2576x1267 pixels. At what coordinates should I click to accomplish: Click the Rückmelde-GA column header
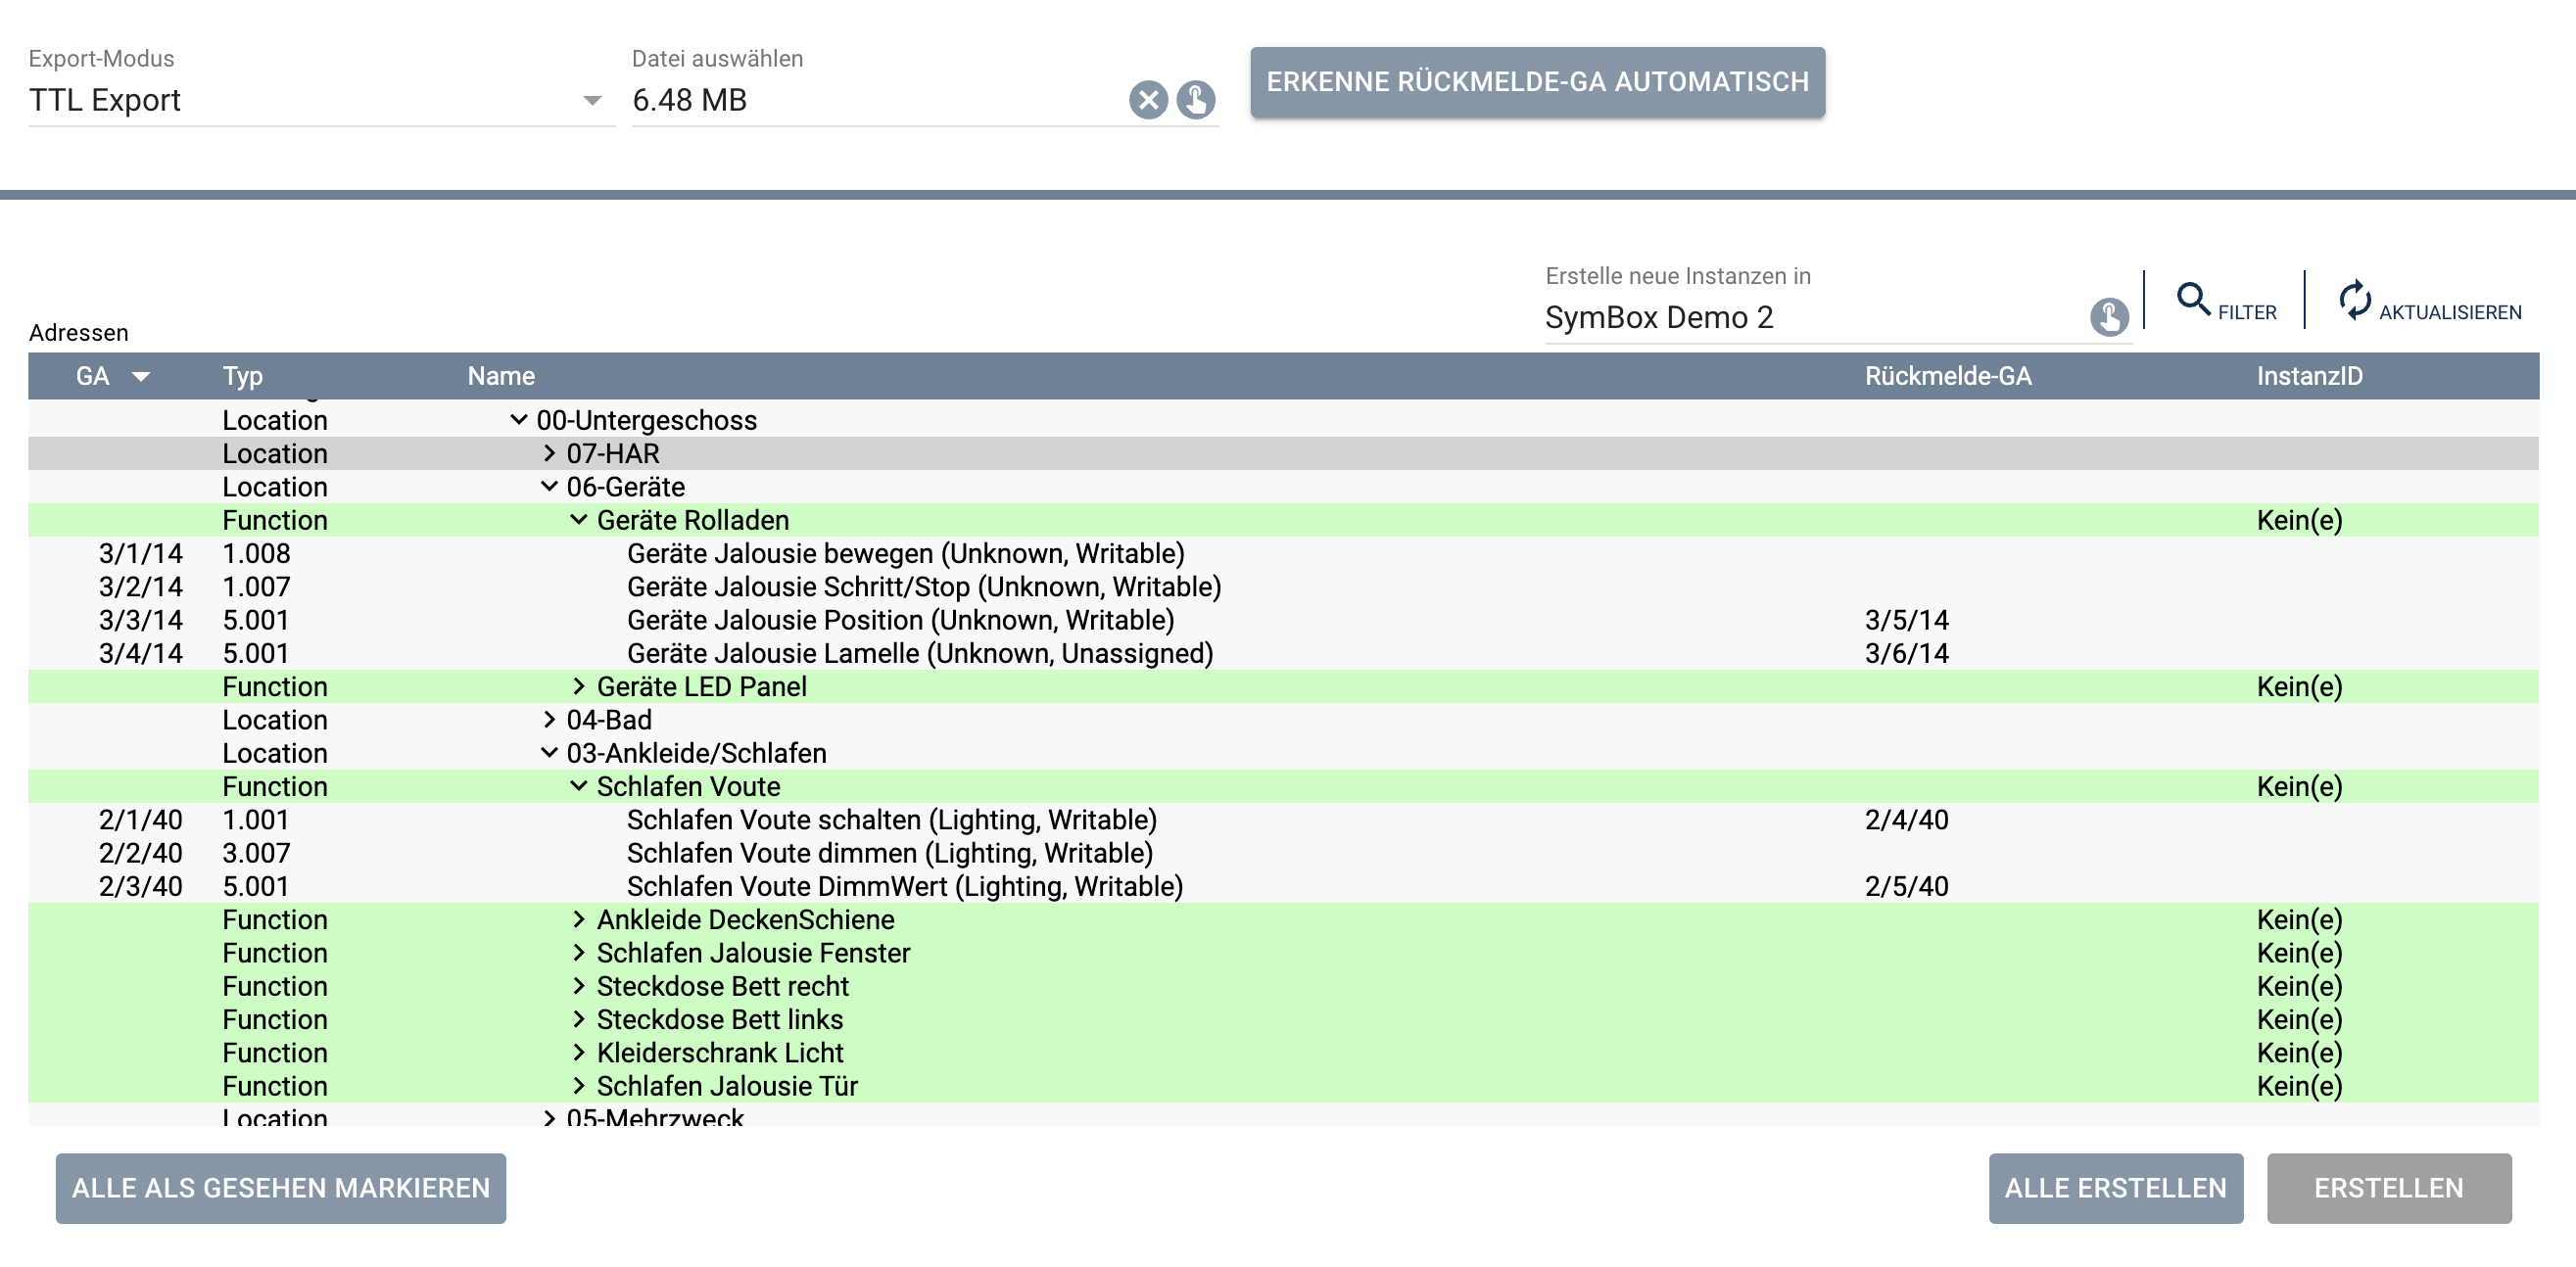1947,376
